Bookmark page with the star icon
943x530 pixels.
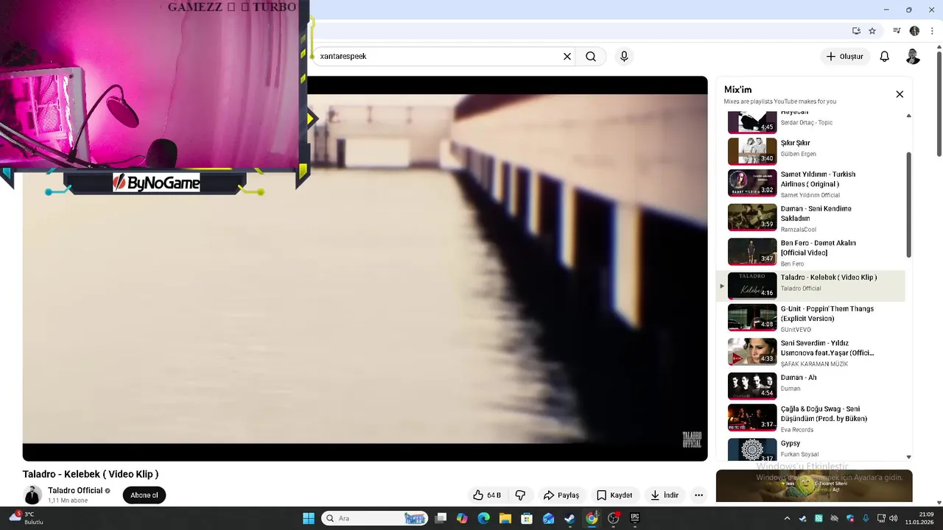point(872,31)
